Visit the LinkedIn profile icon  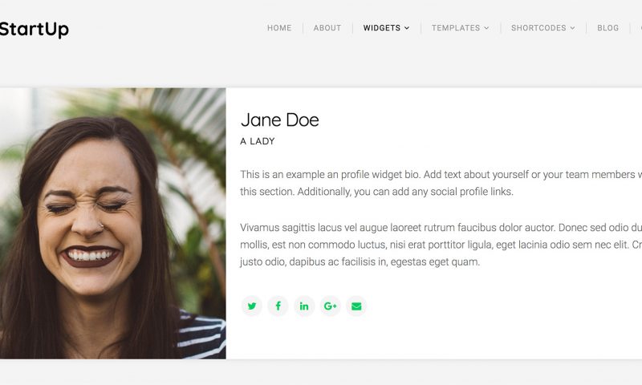click(x=304, y=306)
